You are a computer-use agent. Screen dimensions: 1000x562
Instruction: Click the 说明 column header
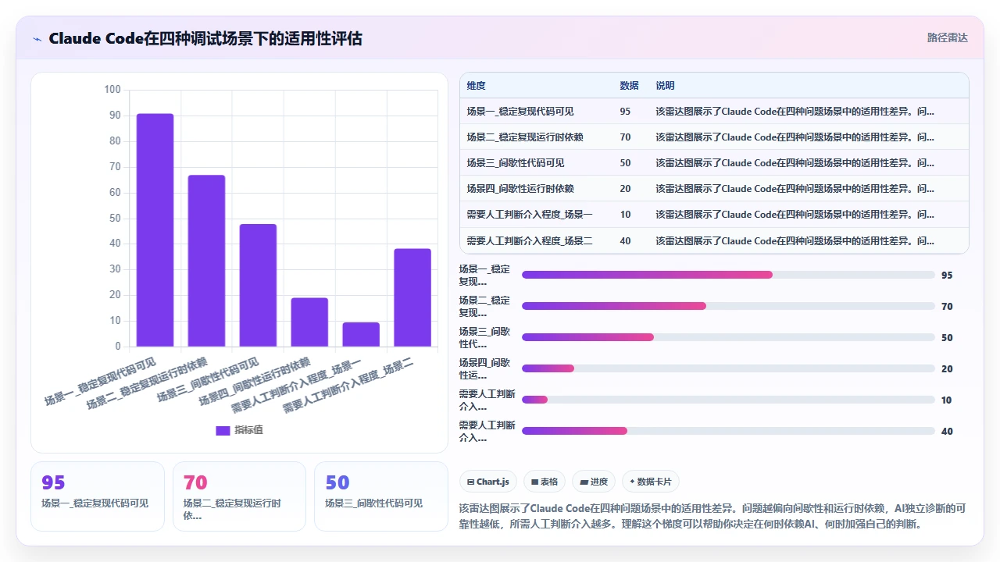(x=665, y=86)
